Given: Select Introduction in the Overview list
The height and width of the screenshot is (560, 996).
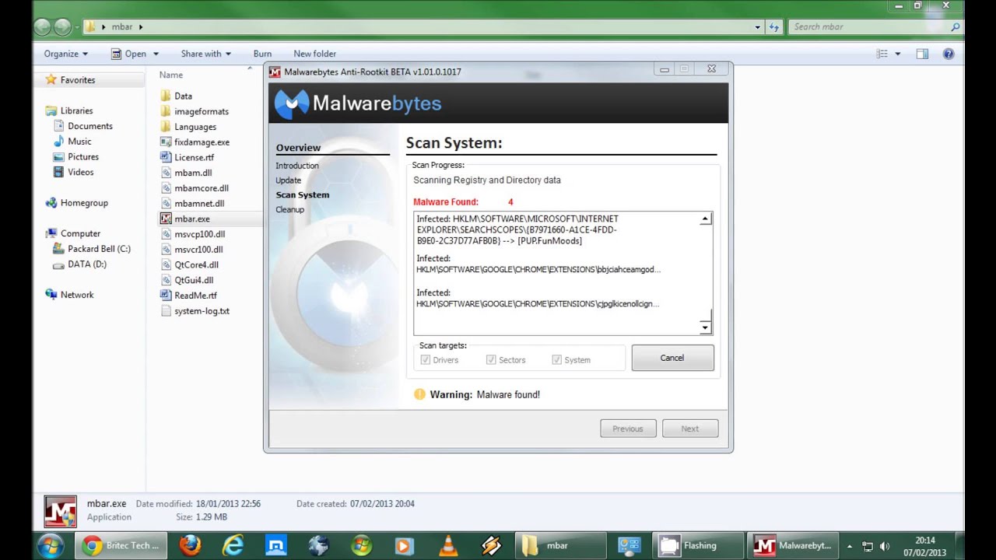Looking at the screenshot, I should click(x=297, y=166).
